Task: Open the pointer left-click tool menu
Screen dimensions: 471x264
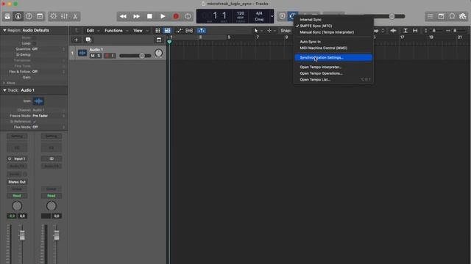Action: coord(258,31)
